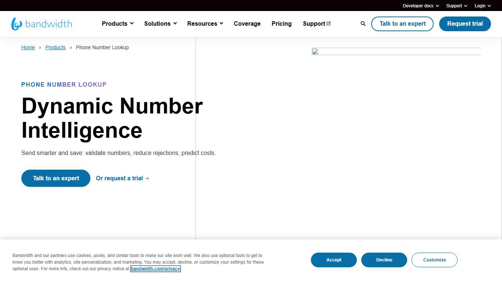Open the Customize cookie settings

pos(434,260)
